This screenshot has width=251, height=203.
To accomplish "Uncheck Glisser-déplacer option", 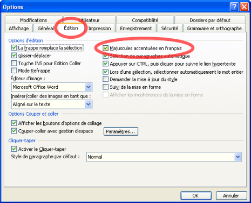I will click(x=14, y=55).
